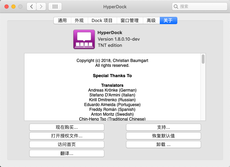The width and height of the screenshot is (230, 167).
Task: Click the HyperDock purple app icon
Action: (x=84, y=39)
